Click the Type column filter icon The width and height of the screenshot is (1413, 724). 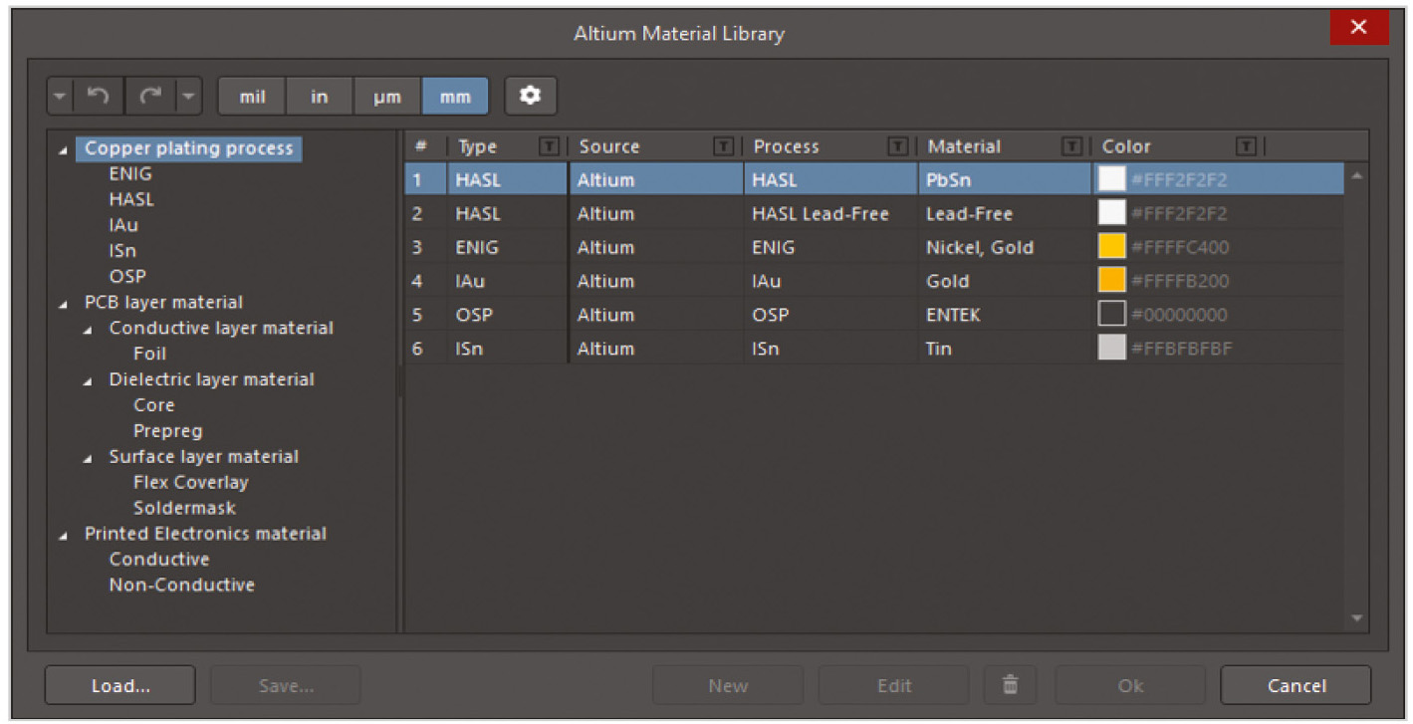[549, 146]
